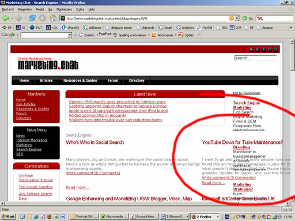Open the v7n bookmark
The height and width of the screenshot is (221, 295).
pyautogui.click(x=52, y=28)
